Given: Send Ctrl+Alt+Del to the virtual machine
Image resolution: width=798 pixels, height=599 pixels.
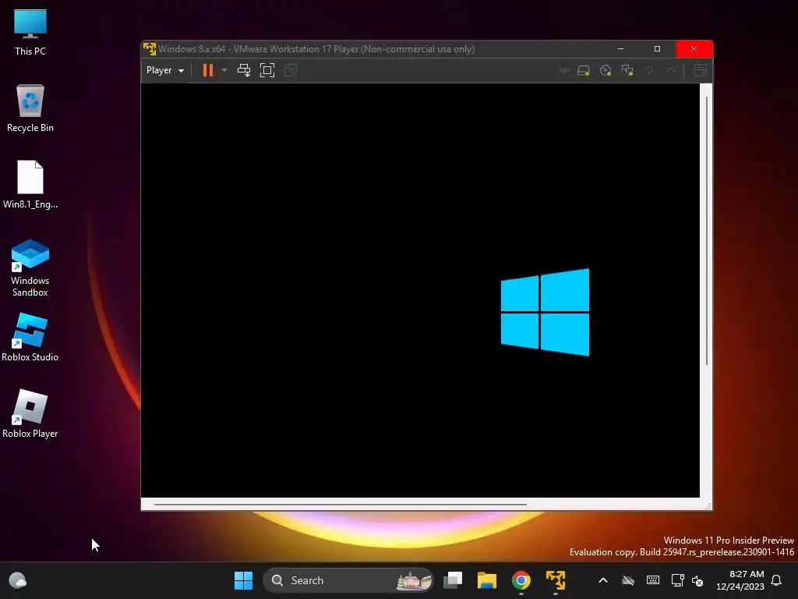Looking at the screenshot, I should click(x=244, y=70).
